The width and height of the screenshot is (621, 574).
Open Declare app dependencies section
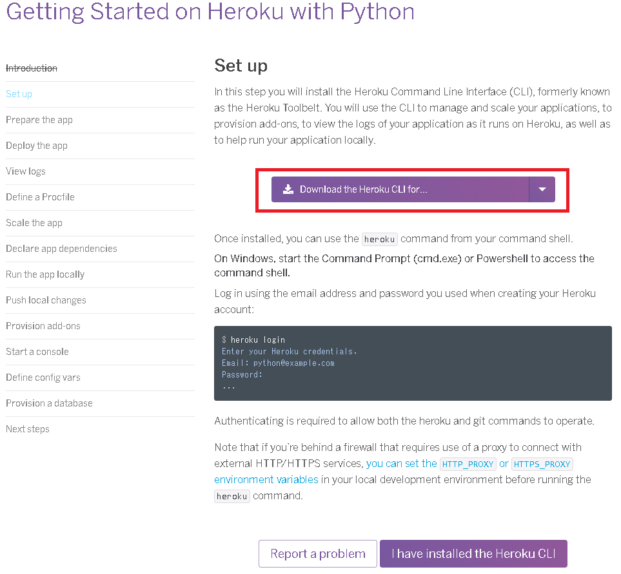click(x=61, y=249)
